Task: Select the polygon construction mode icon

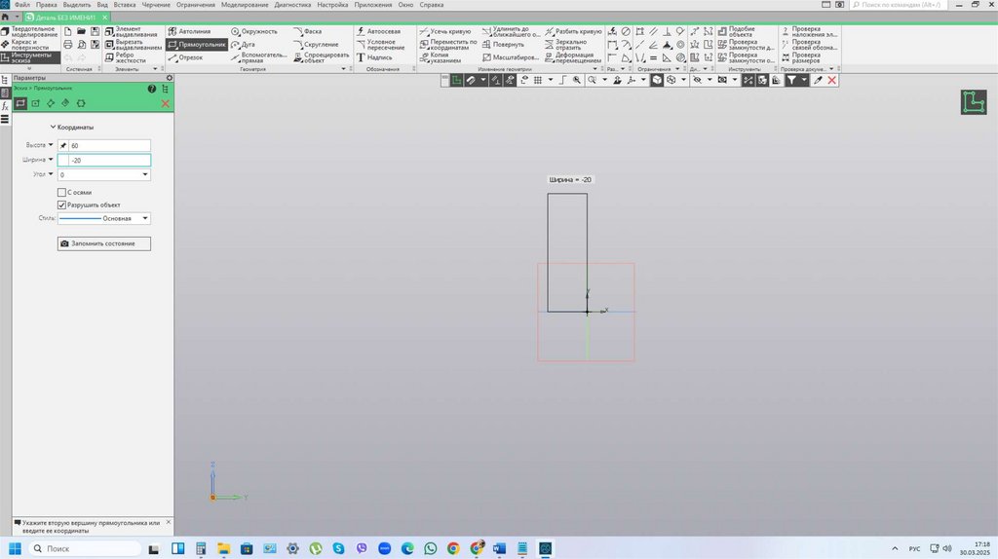Action: 81,103
